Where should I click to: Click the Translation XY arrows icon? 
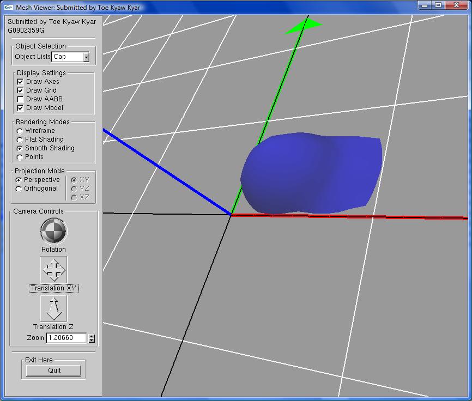[53, 270]
